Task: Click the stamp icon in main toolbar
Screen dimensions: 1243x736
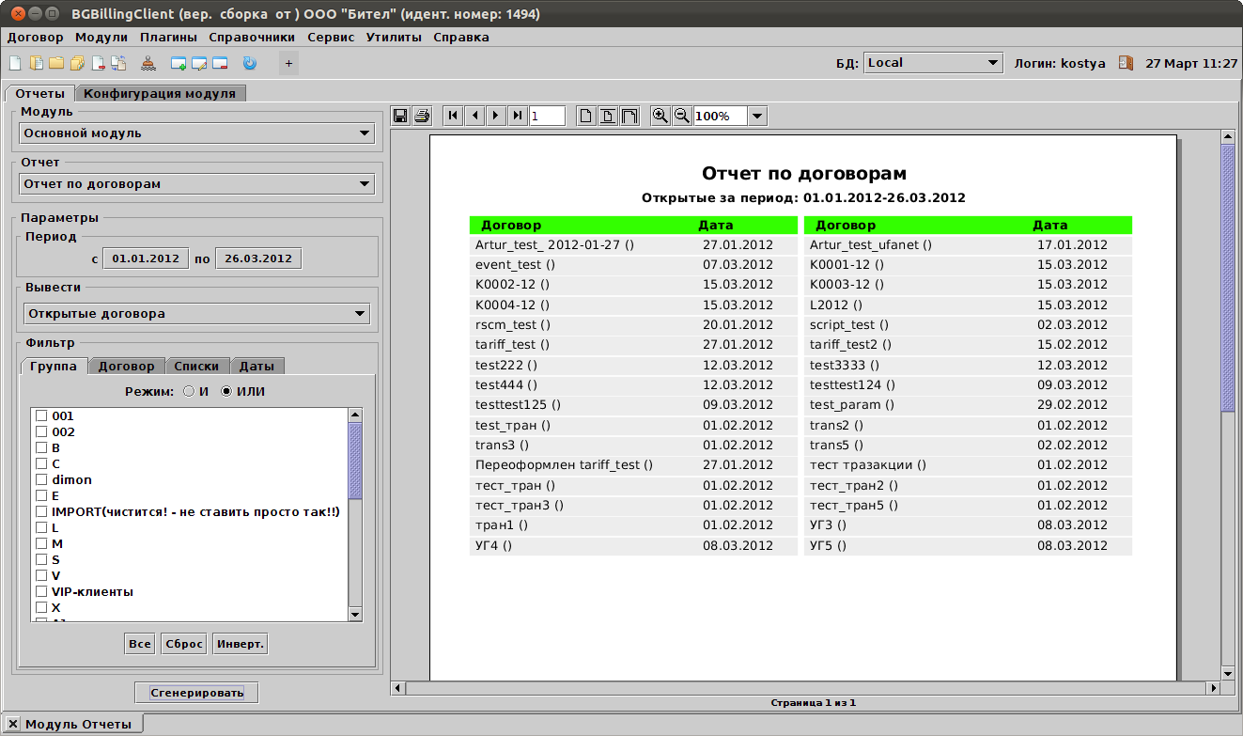Action: [x=148, y=64]
